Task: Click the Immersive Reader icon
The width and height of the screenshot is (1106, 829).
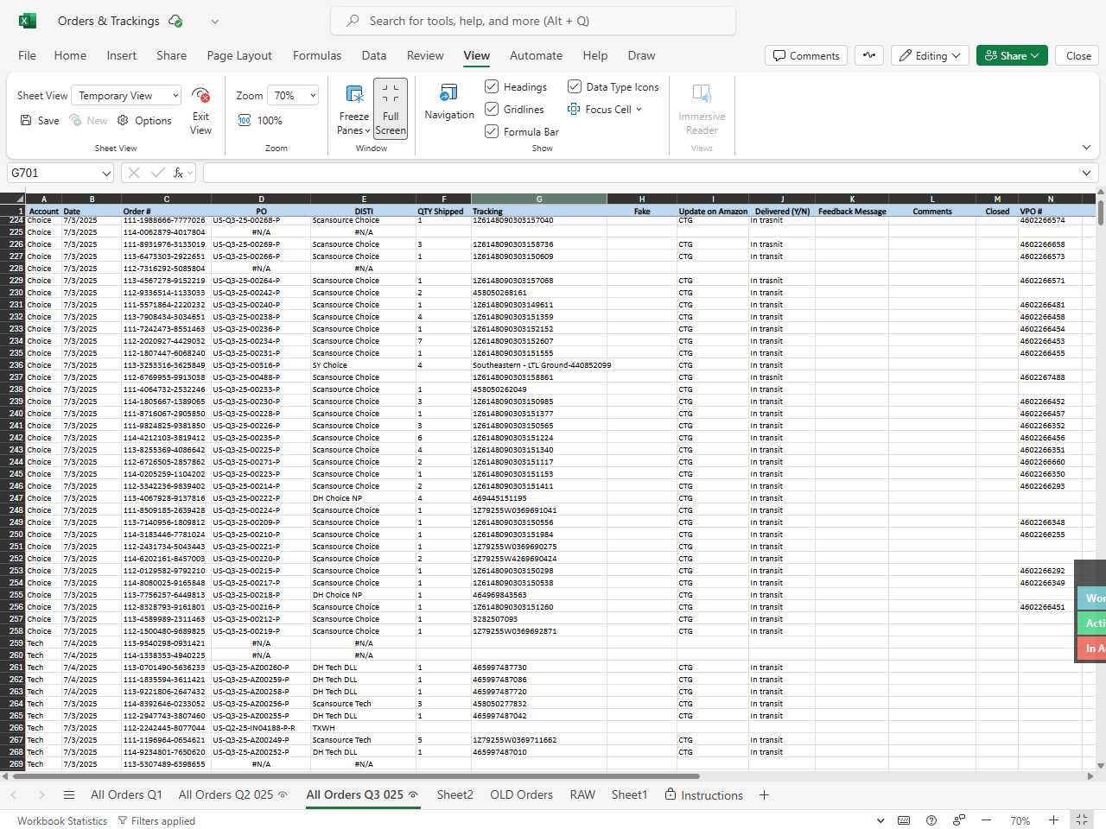Action: pos(702,93)
